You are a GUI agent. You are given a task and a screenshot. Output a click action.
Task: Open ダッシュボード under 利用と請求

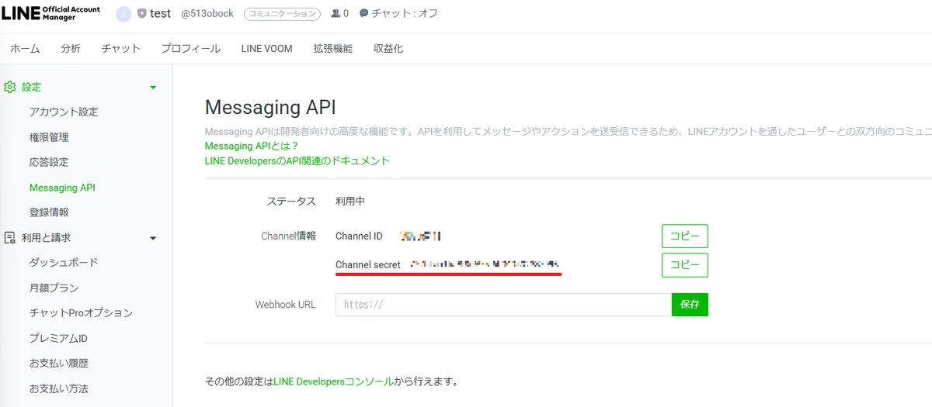point(64,263)
